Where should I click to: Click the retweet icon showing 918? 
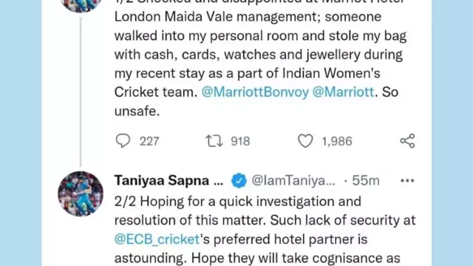tap(214, 141)
